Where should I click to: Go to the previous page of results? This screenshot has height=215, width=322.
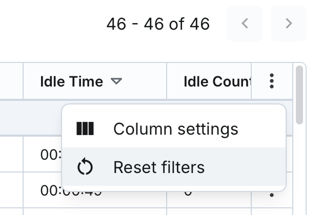pyautogui.click(x=245, y=24)
